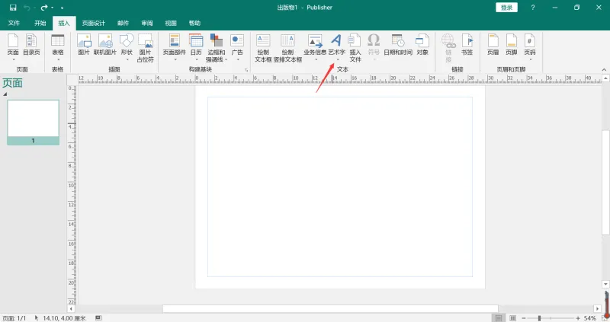Click the 登录 sign-in button
610x322 pixels.
(506, 8)
